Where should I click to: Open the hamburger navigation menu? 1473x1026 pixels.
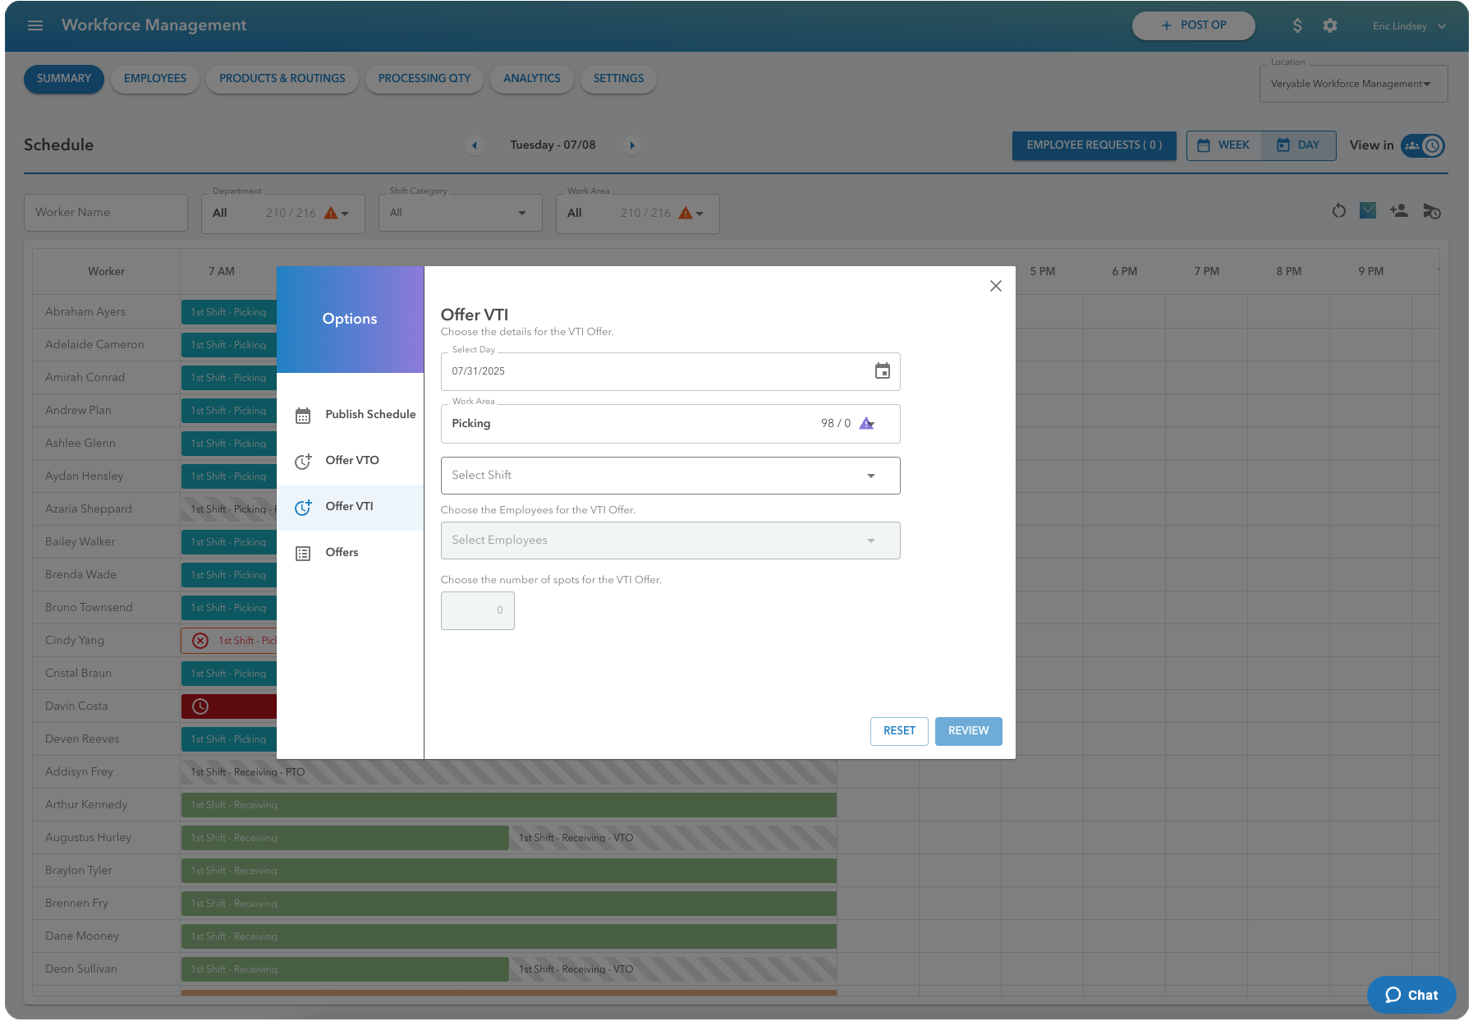[x=34, y=25]
